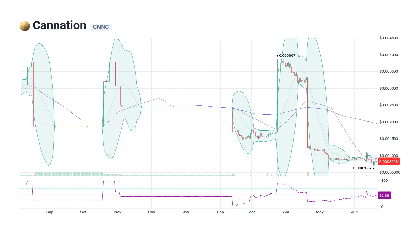Image resolution: width=418 pixels, height=235 pixels.
Task: Click the Cannation title text
Action: click(59, 25)
